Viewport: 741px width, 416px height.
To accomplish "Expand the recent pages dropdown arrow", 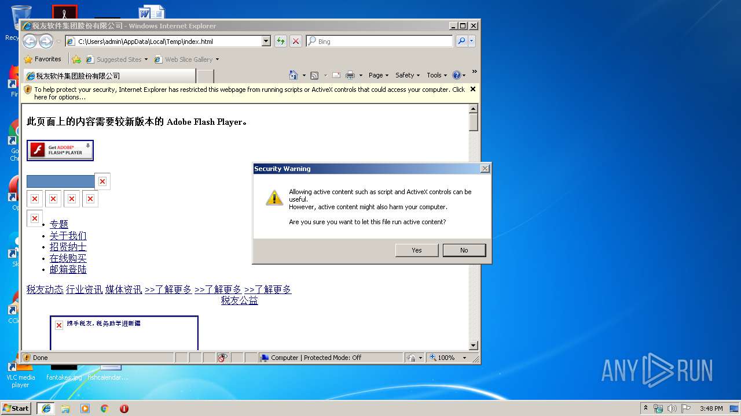I will tap(58, 42).
